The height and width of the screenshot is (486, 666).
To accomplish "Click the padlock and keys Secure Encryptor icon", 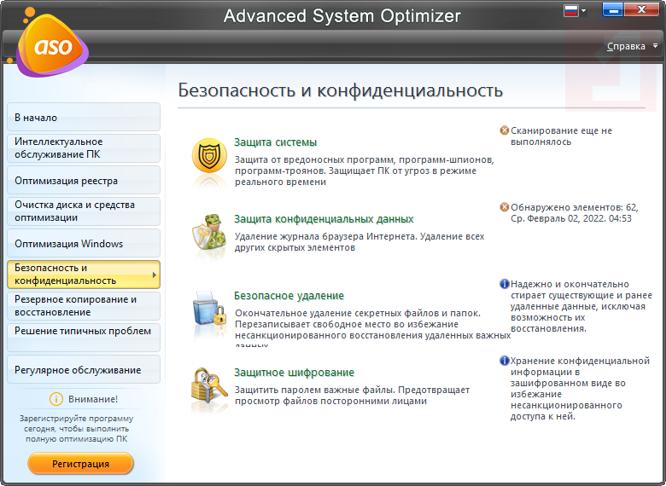I will pos(209,385).
